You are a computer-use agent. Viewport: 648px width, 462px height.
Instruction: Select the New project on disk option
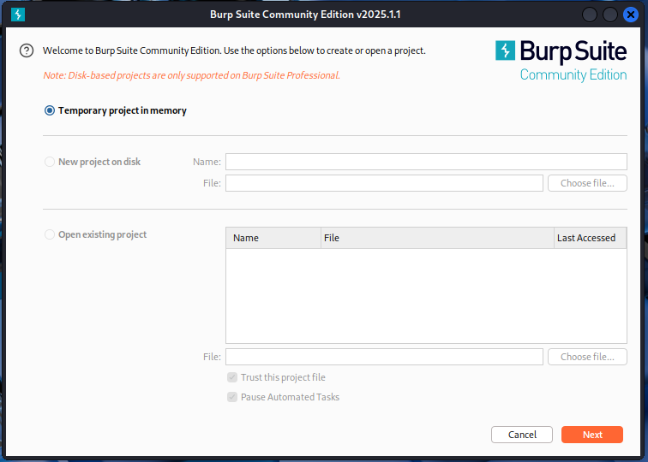tap(50, 162)
